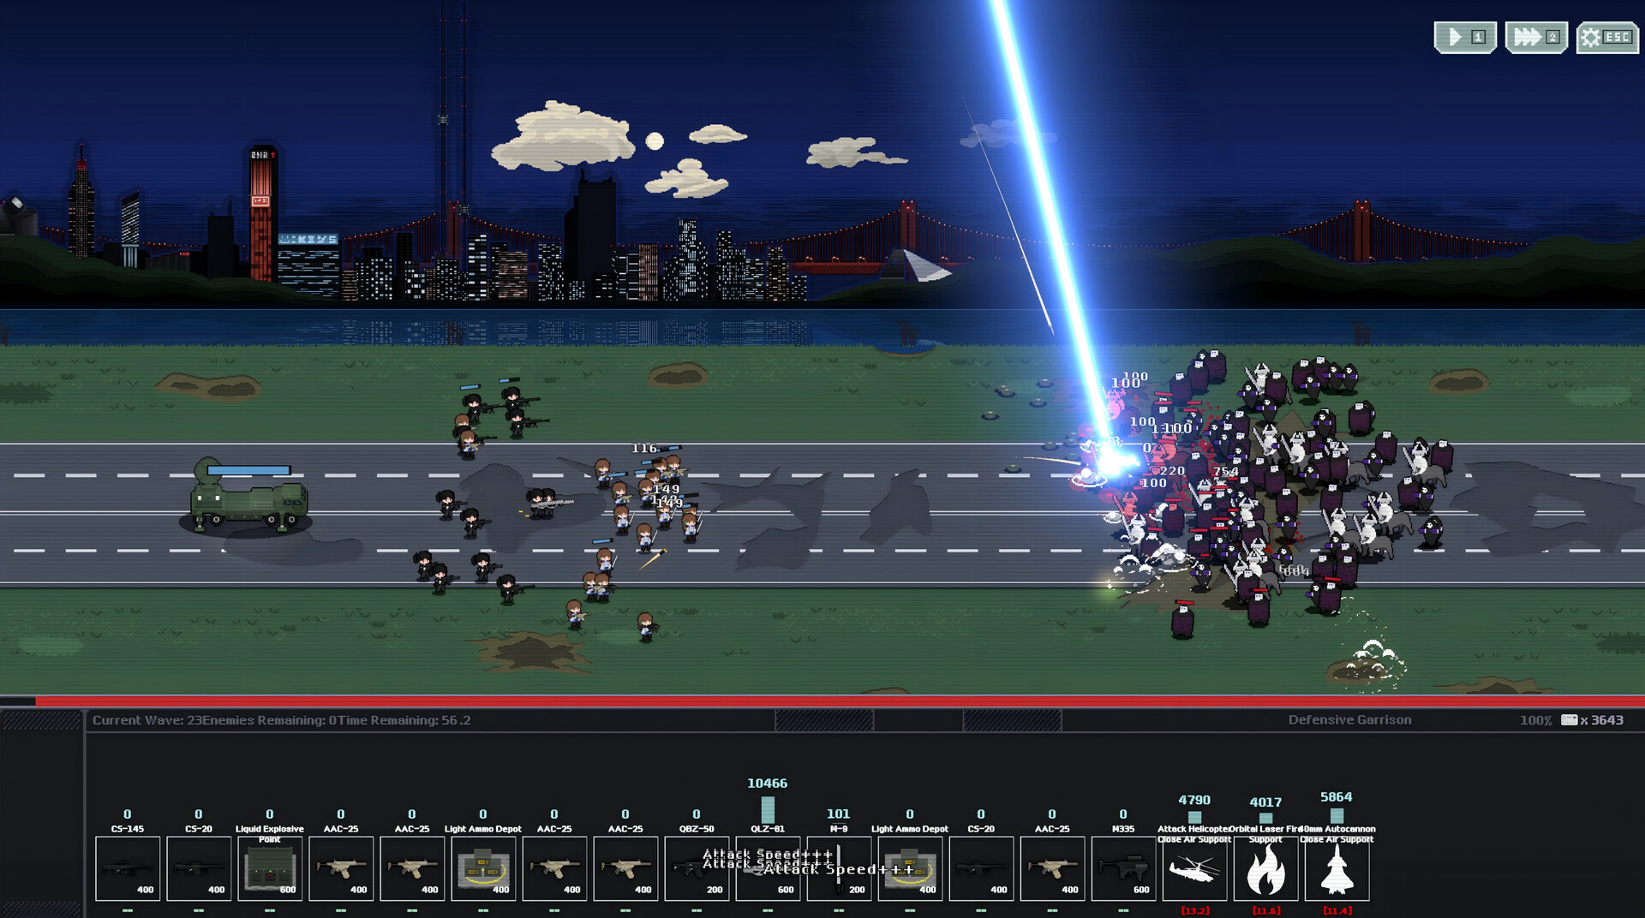The height and width of the screenshot is (918, 1645).
Task: Enable 2x fast forward speed
Action: 1535,36
